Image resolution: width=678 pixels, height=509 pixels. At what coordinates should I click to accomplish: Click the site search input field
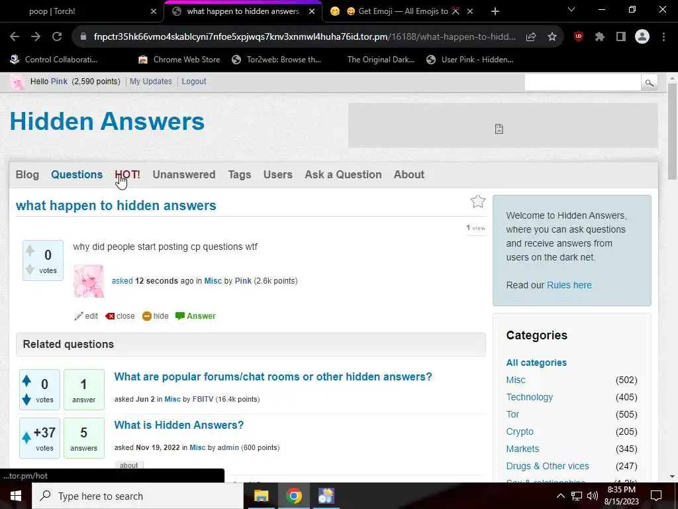point(583,82)
